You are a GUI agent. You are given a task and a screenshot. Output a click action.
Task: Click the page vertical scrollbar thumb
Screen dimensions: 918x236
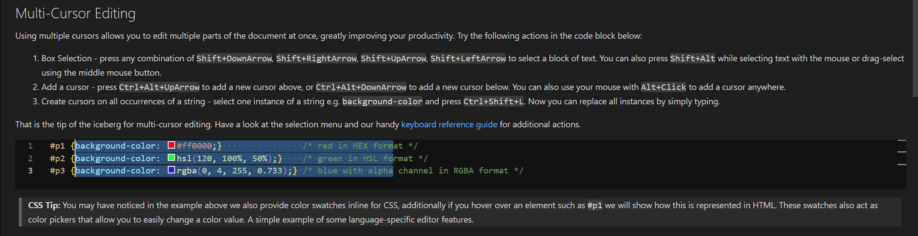915,48
